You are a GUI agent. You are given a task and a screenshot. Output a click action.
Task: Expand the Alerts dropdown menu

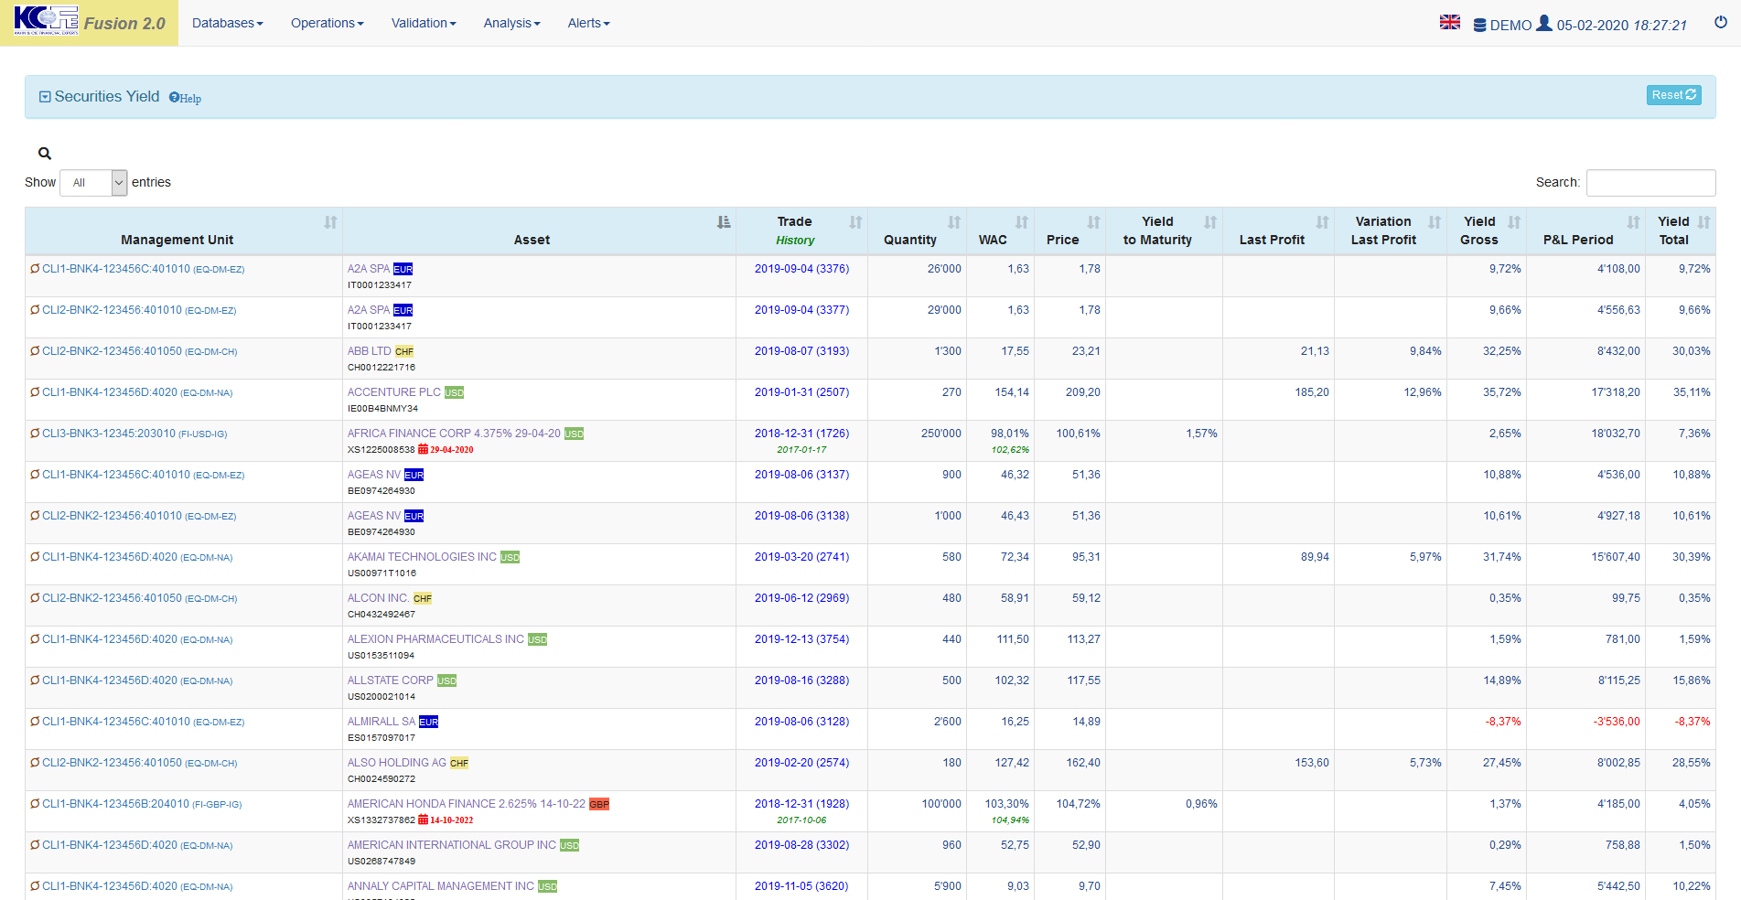pyautogui.click(x=588, y=23)
